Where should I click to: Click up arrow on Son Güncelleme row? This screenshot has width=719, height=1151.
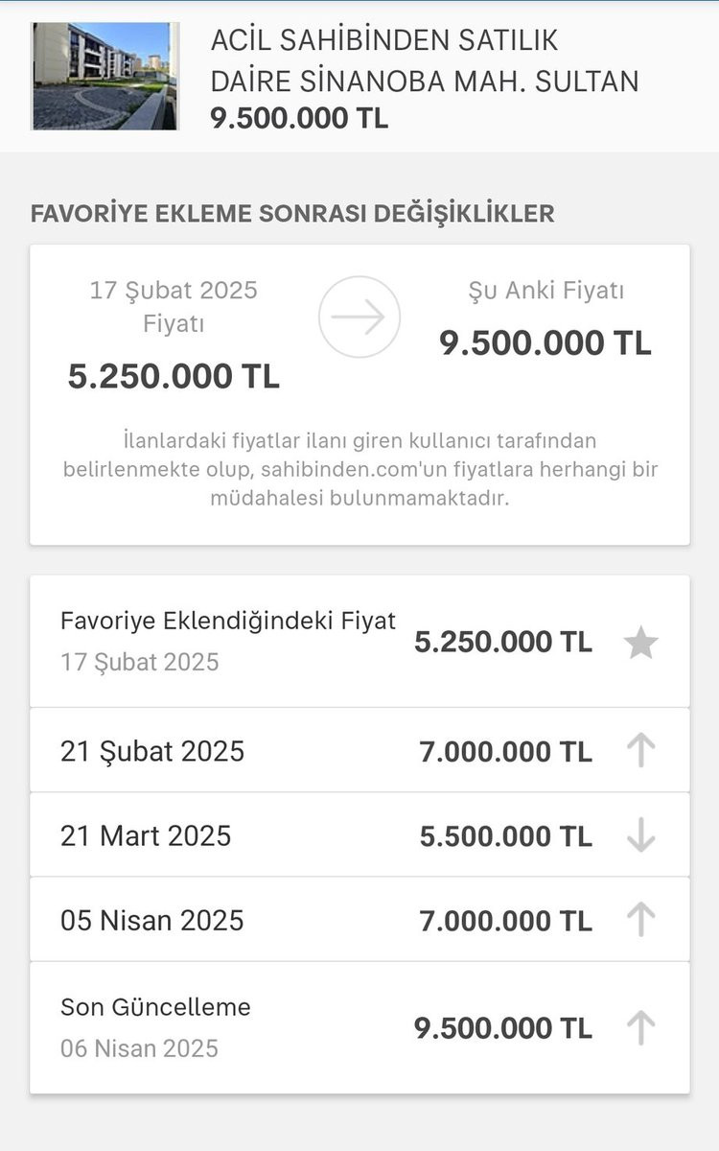click(x=640, y=1028)
